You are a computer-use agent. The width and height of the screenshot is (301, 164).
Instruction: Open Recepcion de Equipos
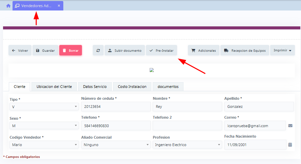coord(245,50)
